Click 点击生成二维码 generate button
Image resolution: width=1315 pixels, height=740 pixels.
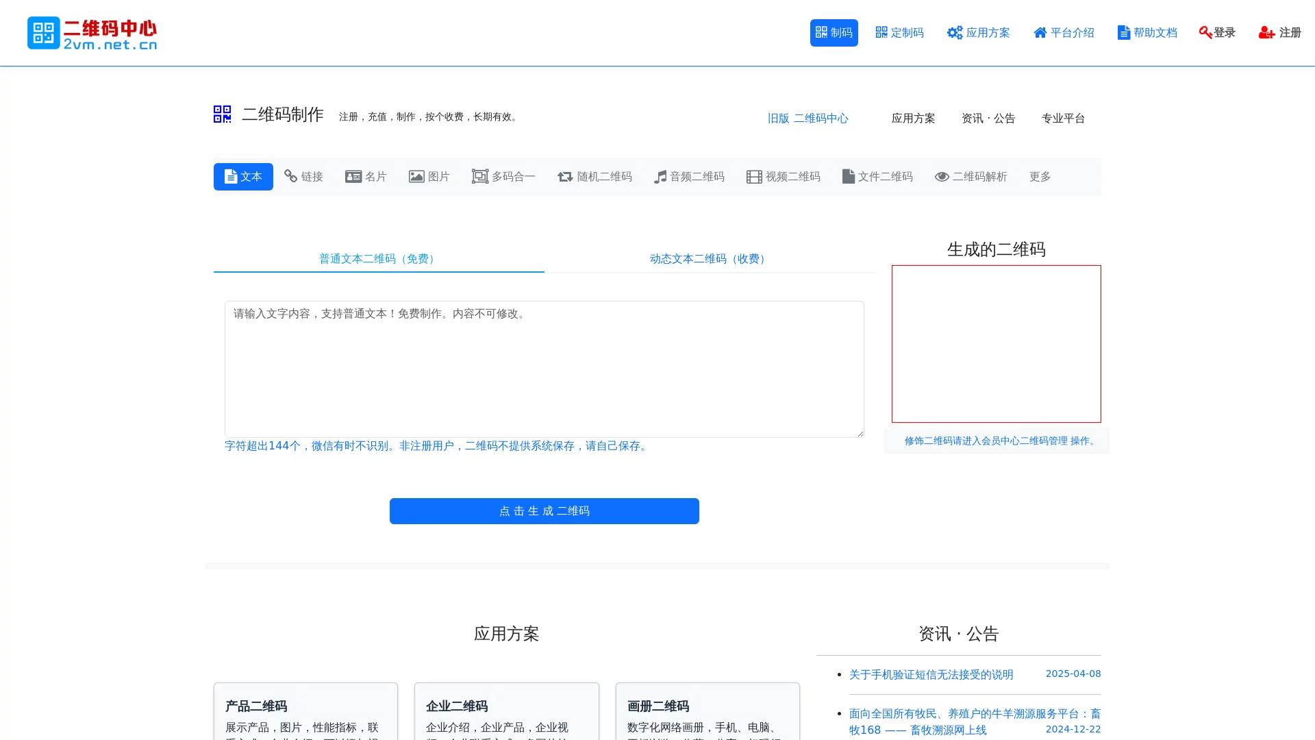[x=544, y=510]
